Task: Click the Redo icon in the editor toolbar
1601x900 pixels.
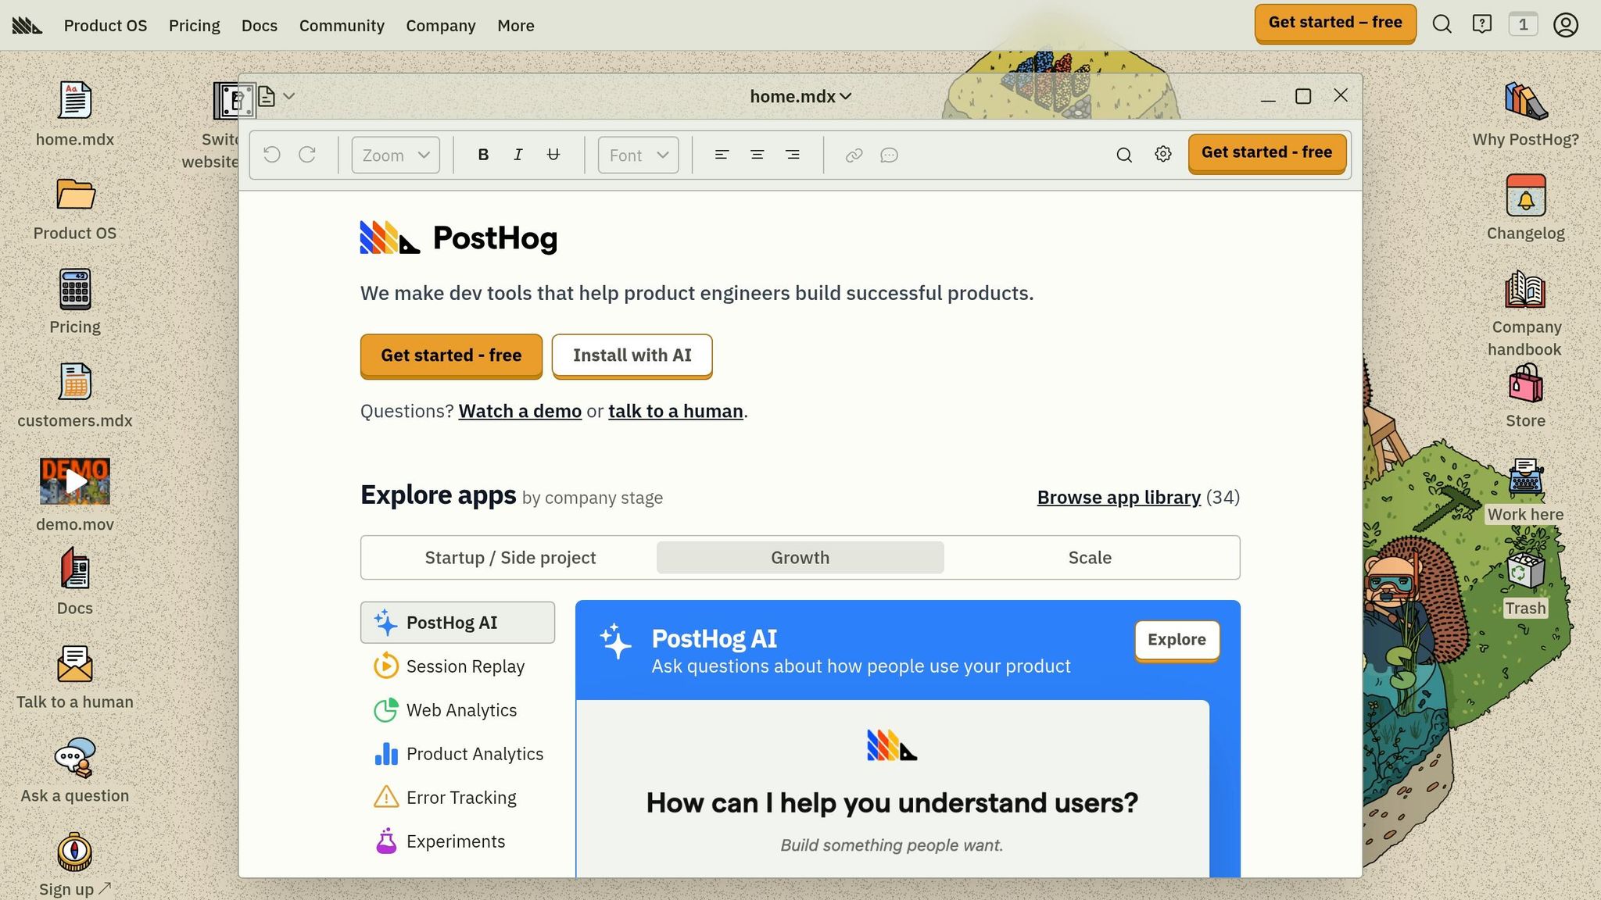Action: click(x=309, y=154)
